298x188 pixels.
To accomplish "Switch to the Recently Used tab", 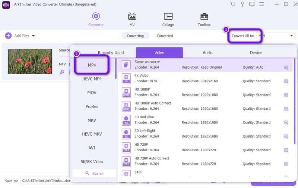I will [111, 53].
